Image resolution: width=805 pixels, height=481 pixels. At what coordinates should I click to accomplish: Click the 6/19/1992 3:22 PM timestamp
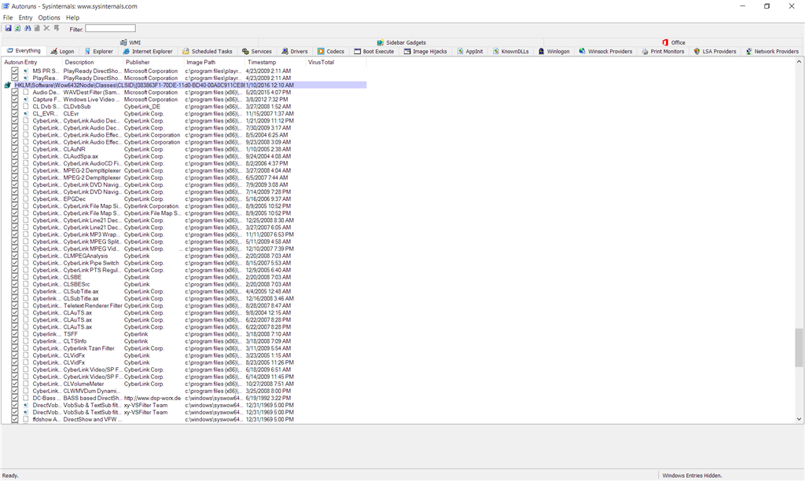coord(268,398)
